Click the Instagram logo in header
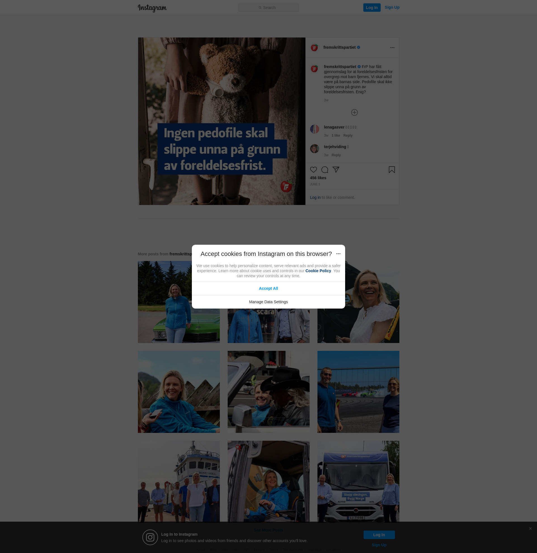The height and width of the screenshot is (553, 537). [x=152, y=8]
